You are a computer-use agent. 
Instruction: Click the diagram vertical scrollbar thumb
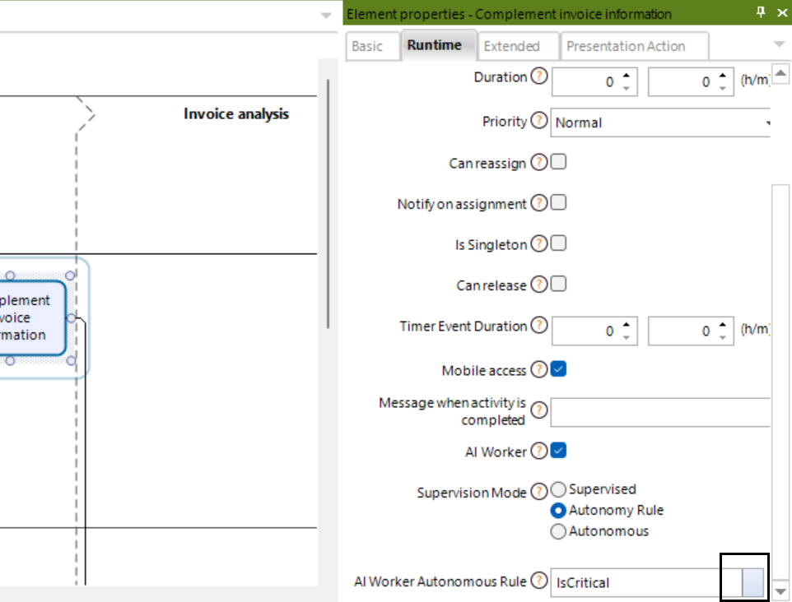pos(328,204)
